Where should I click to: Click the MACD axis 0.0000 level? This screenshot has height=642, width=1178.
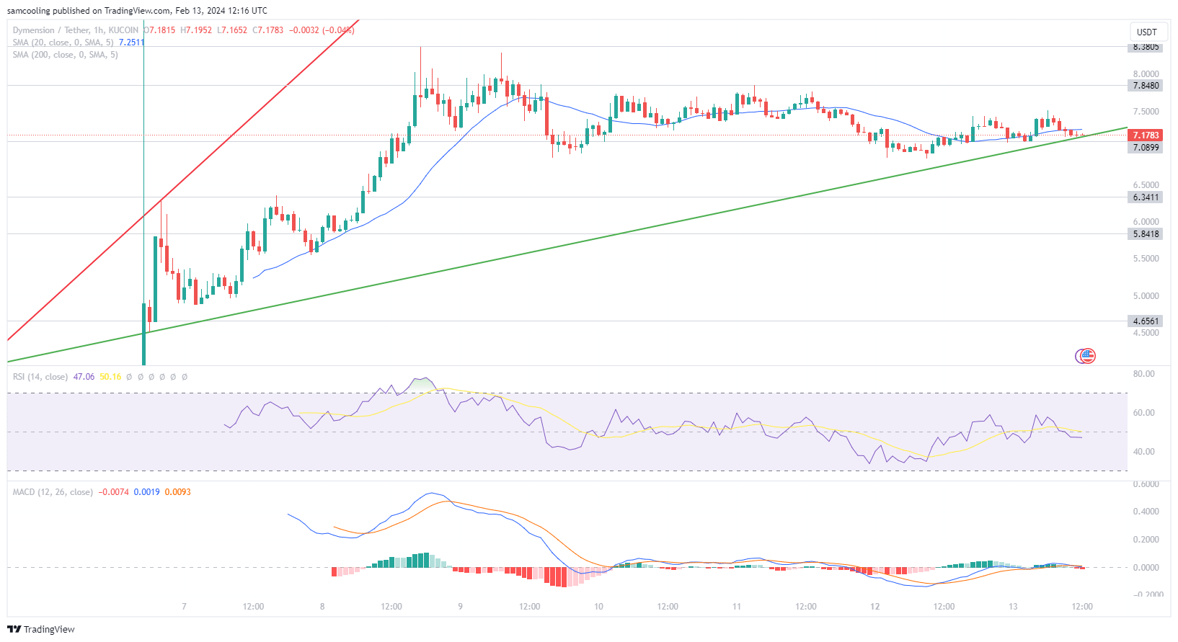click(x=1146, y=568)
